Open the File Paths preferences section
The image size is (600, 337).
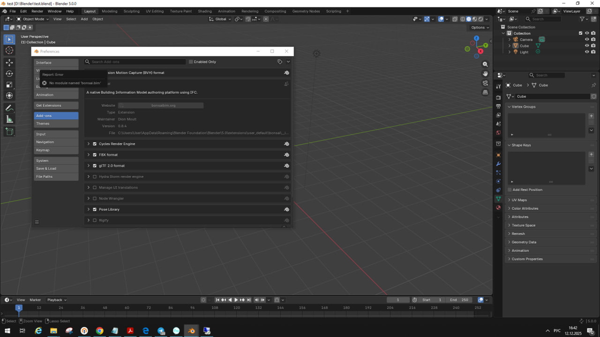point(56,176)
